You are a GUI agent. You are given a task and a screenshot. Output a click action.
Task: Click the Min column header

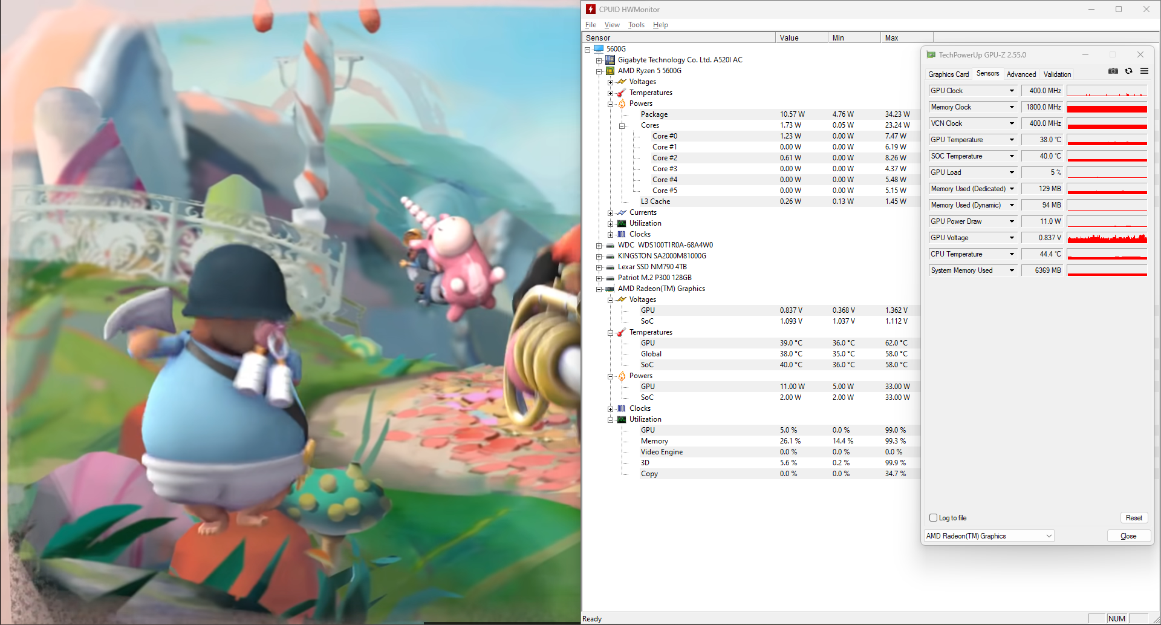tap(854, 38)
